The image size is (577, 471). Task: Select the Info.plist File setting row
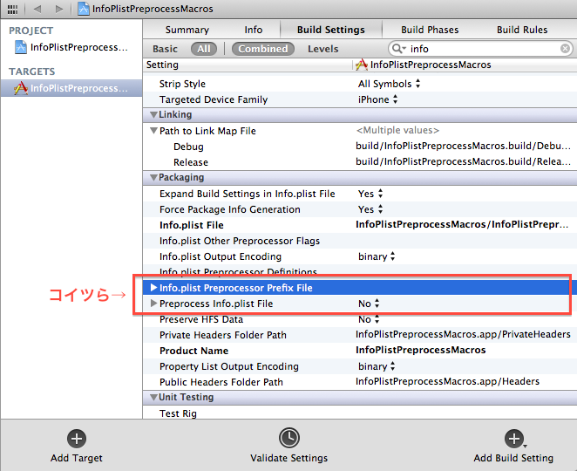(360, 225)
